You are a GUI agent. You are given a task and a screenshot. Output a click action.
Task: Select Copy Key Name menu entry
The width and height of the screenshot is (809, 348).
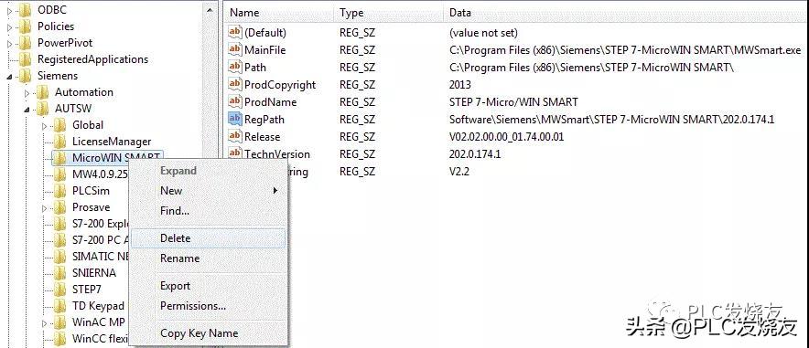[x=208, y=333]
